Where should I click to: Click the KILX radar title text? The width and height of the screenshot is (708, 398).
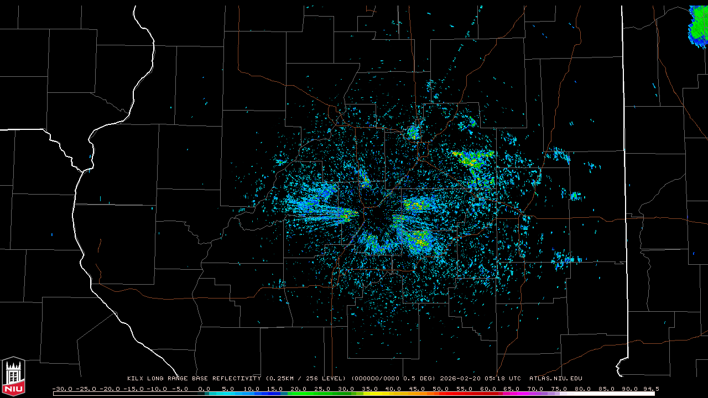point(194,379)
